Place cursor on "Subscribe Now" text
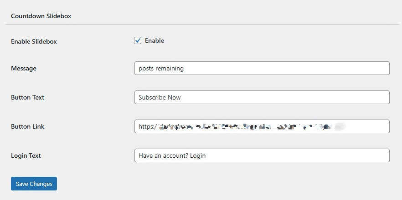 coord(160,98)
